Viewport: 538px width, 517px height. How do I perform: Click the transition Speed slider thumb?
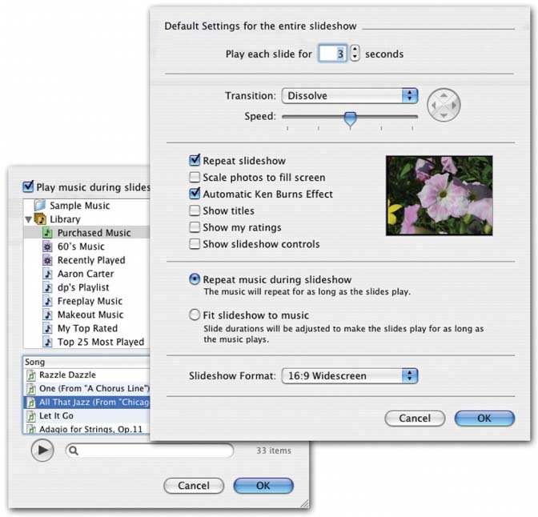pos(351,120)
